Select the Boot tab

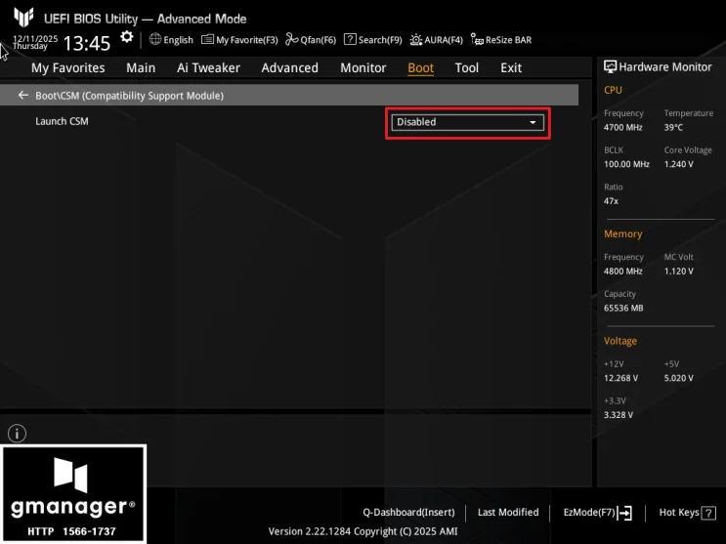420,68
